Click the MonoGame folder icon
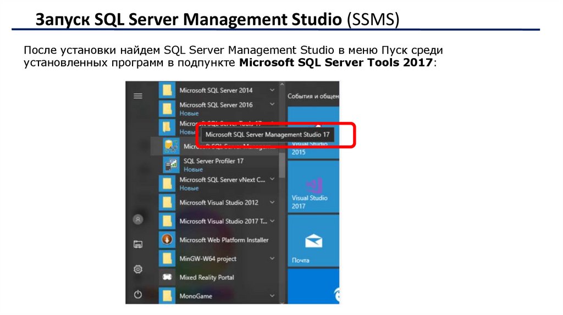563x315 pixels. (167, 296)
